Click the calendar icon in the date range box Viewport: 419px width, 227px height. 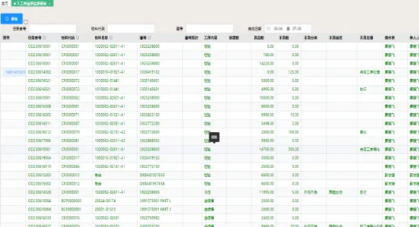click(269, 28)
